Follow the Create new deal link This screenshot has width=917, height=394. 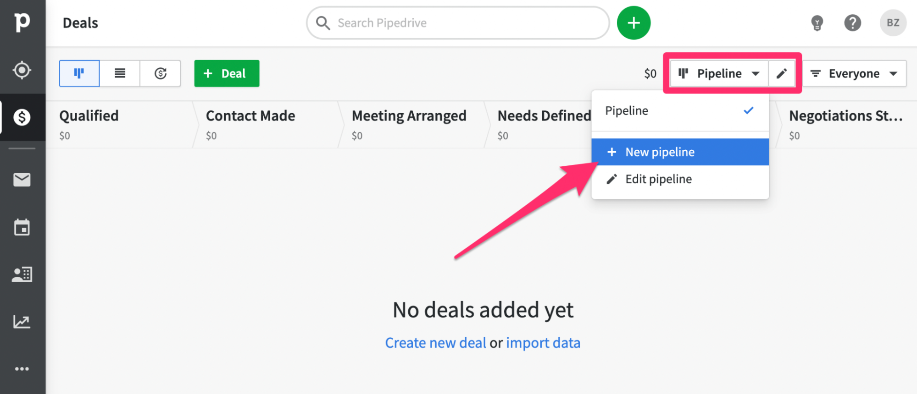pyautogui.click(x=435, y=343)
